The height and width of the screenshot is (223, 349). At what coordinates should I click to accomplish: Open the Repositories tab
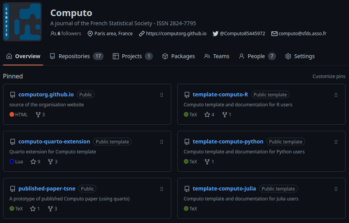point(76,56)
